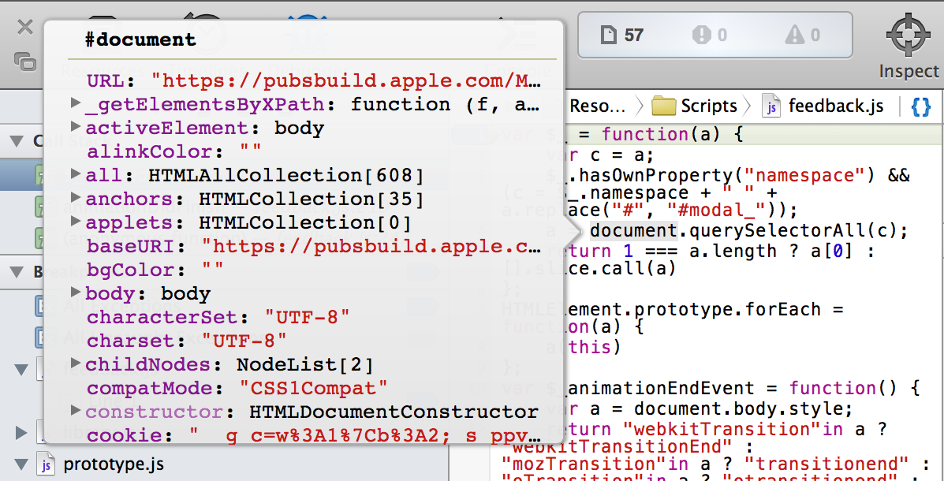The height and width of the screenshot is (481, 944).
Task: Click the errors count indicator icon
Action: [700, 35]
